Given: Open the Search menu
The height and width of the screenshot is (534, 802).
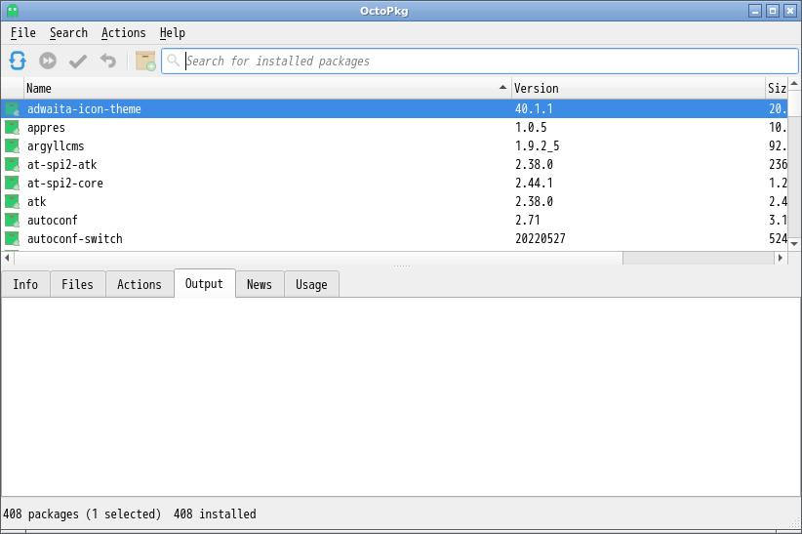Looking at the screenshot, I should tap(68, 33).
